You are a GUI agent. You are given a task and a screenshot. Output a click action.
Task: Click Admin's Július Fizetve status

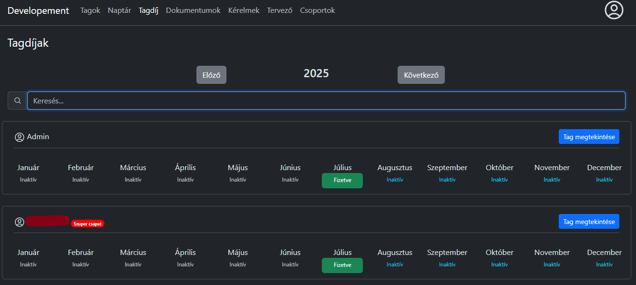coord(342,181)
